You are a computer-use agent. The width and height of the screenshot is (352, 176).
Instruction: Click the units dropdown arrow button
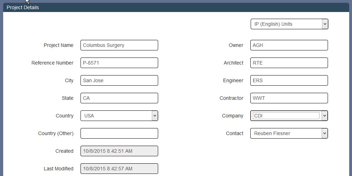point(325,24)
